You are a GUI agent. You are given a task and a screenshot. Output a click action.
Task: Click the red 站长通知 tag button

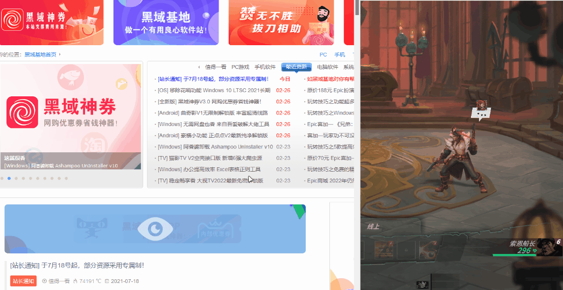(x=23, y=281)
